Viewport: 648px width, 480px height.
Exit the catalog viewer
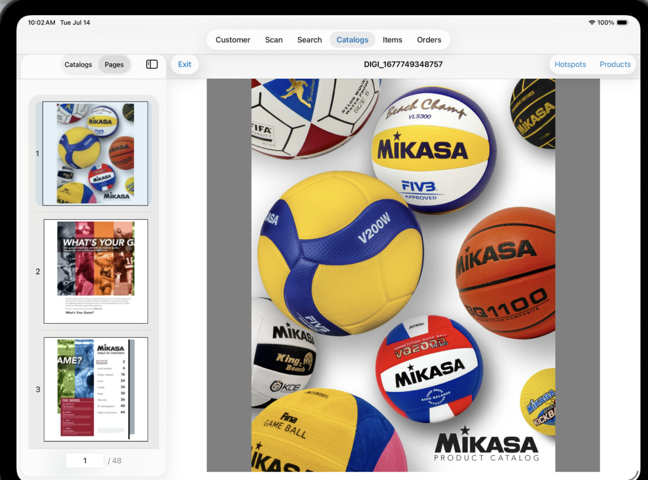(184, 64)
